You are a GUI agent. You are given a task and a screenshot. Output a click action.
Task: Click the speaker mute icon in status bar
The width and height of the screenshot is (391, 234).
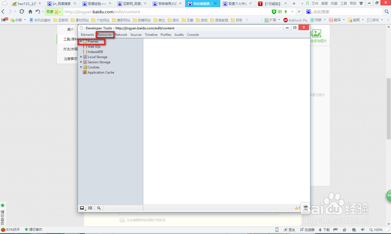pos(363,230)
